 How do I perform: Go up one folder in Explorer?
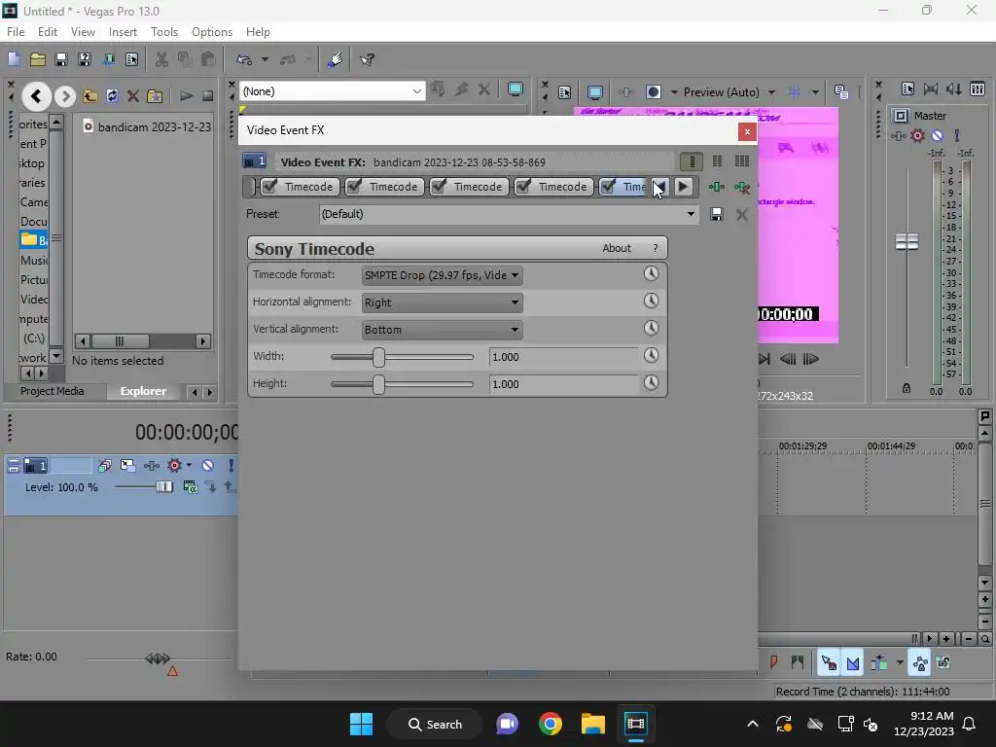coord(90,96)
